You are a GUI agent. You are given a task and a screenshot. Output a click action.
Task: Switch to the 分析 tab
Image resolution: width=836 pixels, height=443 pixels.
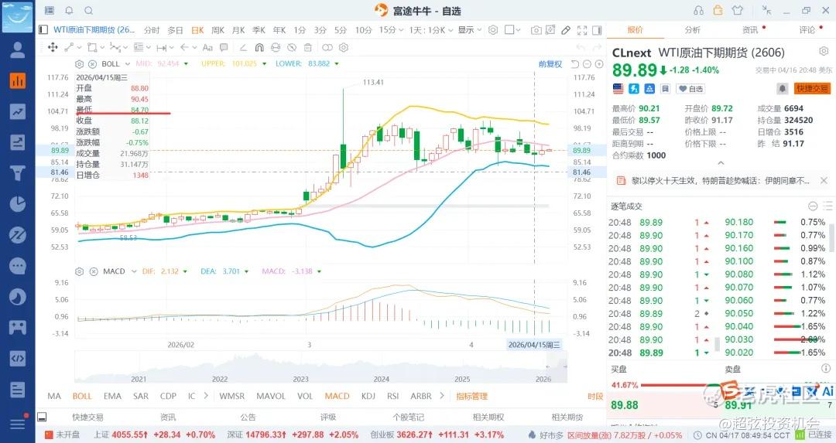(x=693, y=30)
